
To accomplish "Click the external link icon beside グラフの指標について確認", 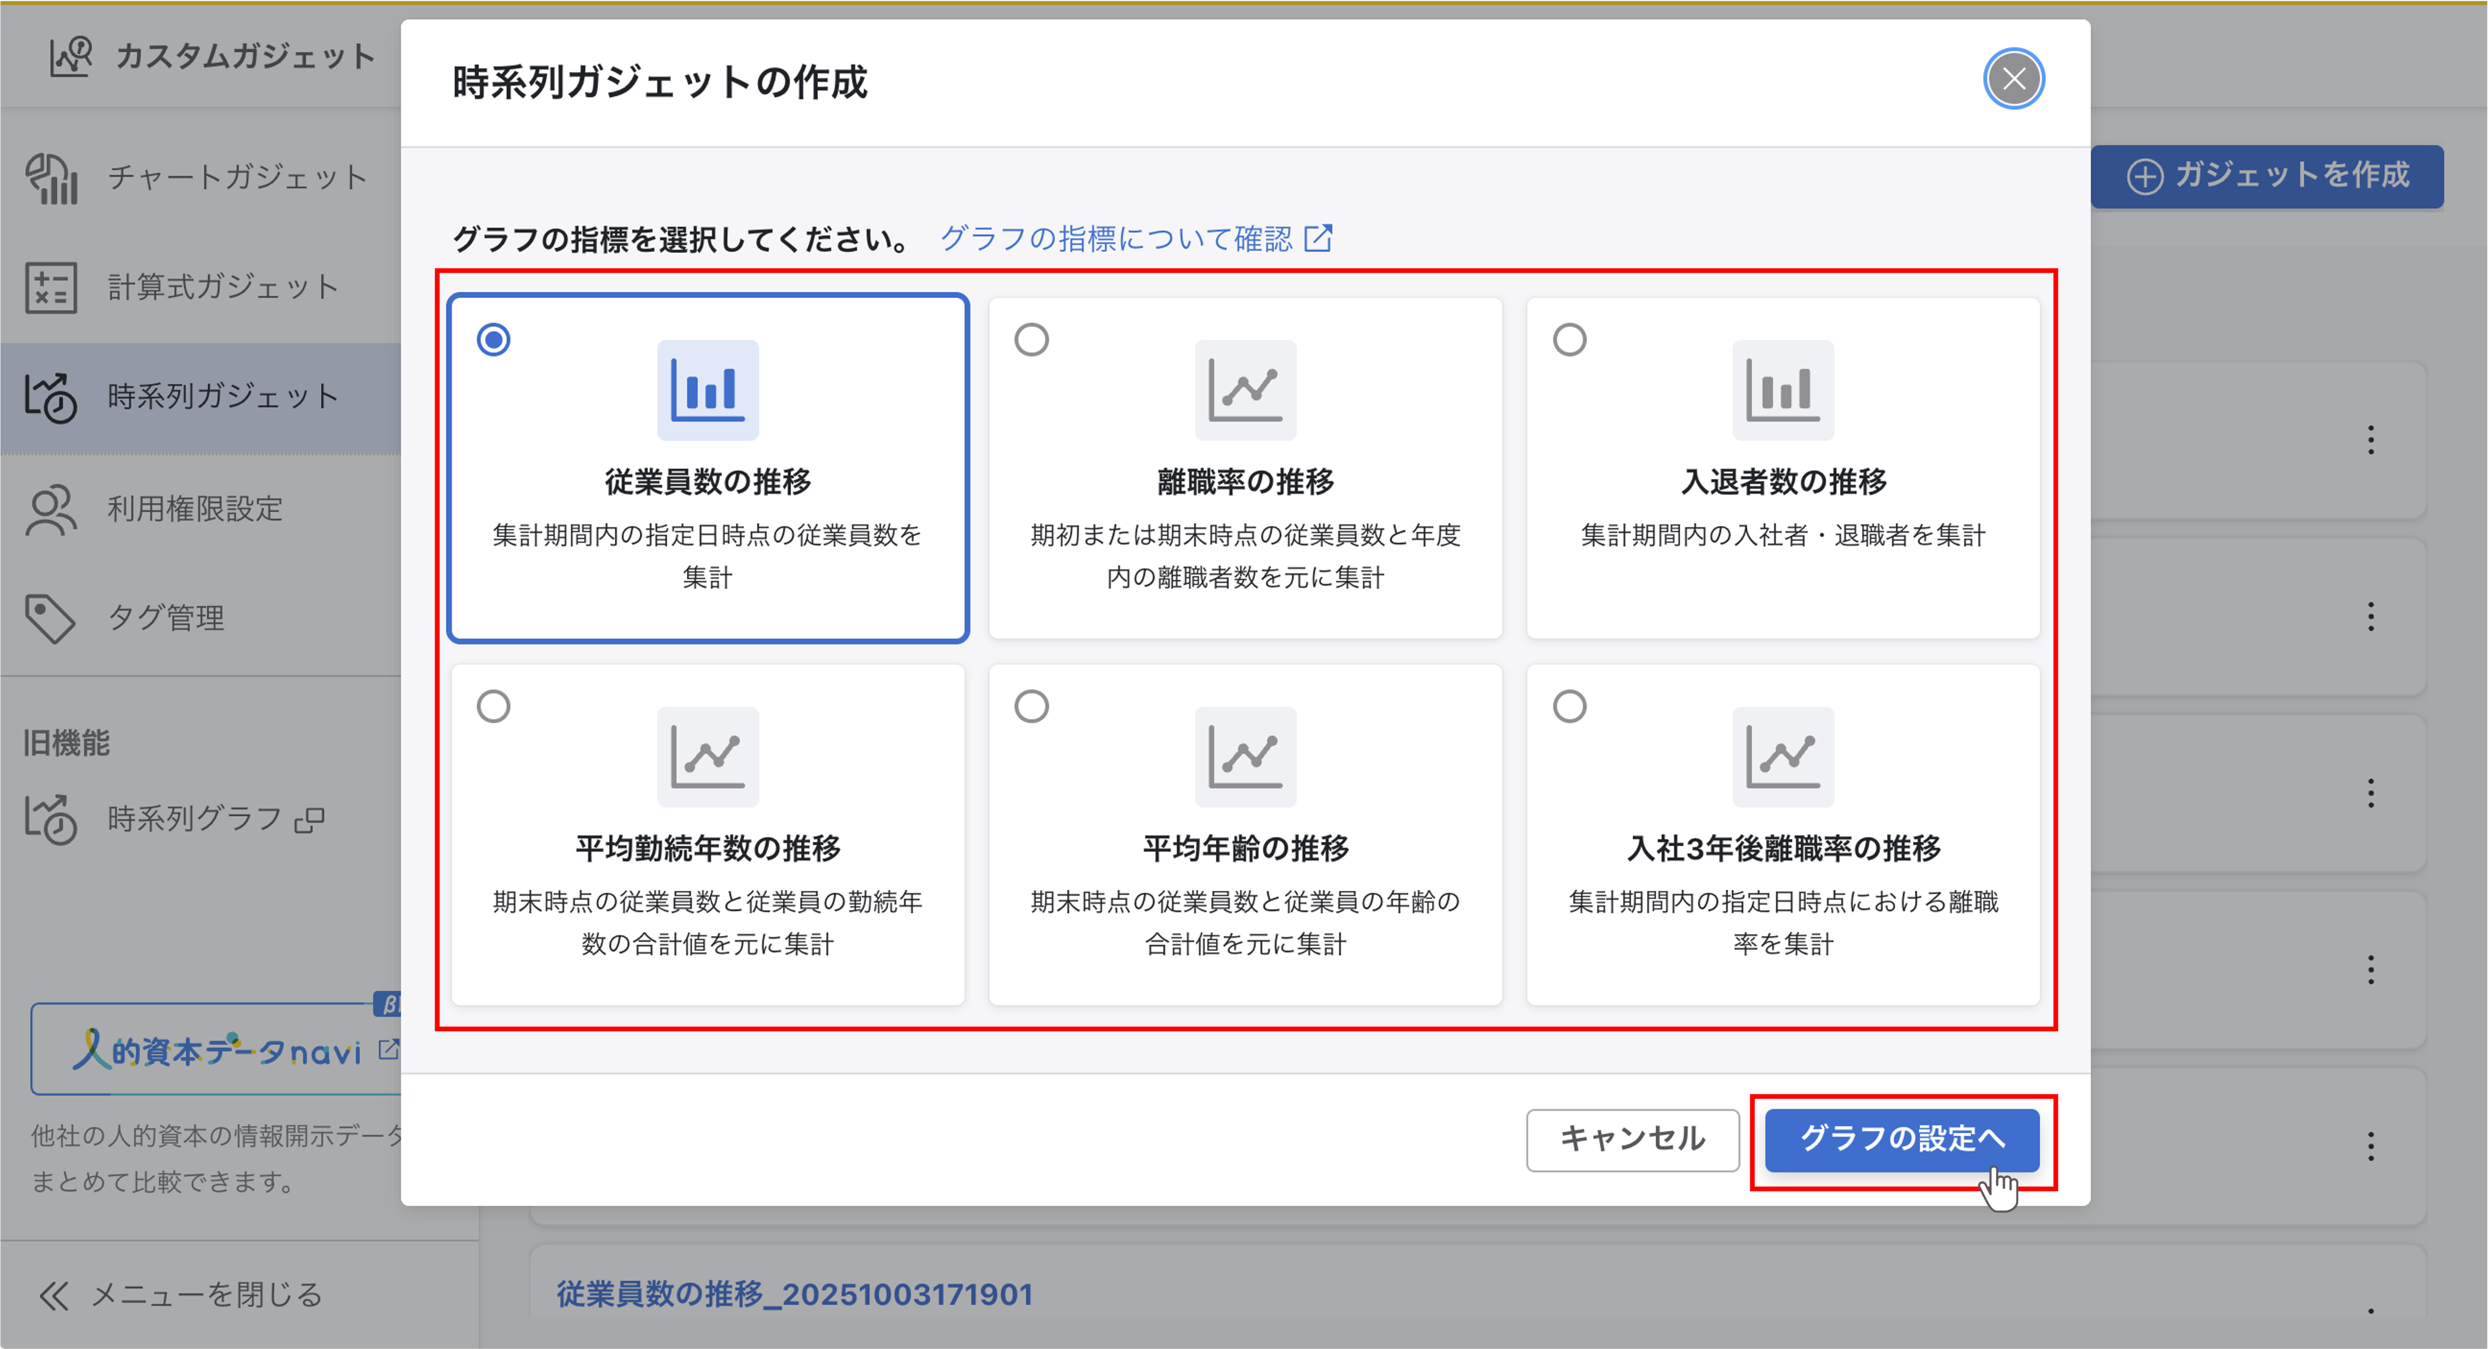I will [1318, 239].
